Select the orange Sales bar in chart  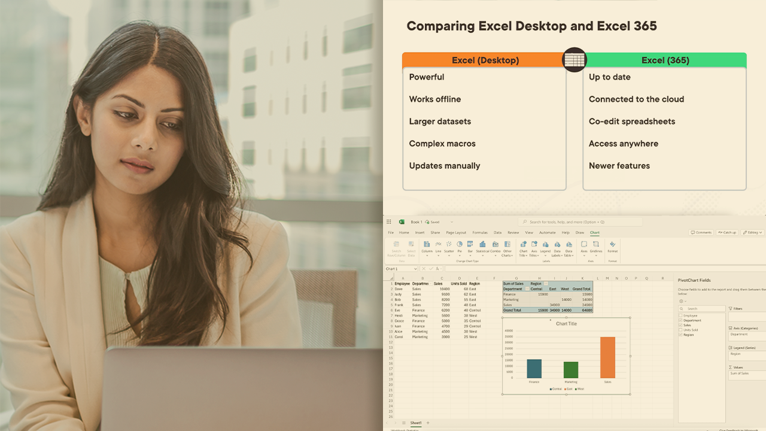coord(607,357)
